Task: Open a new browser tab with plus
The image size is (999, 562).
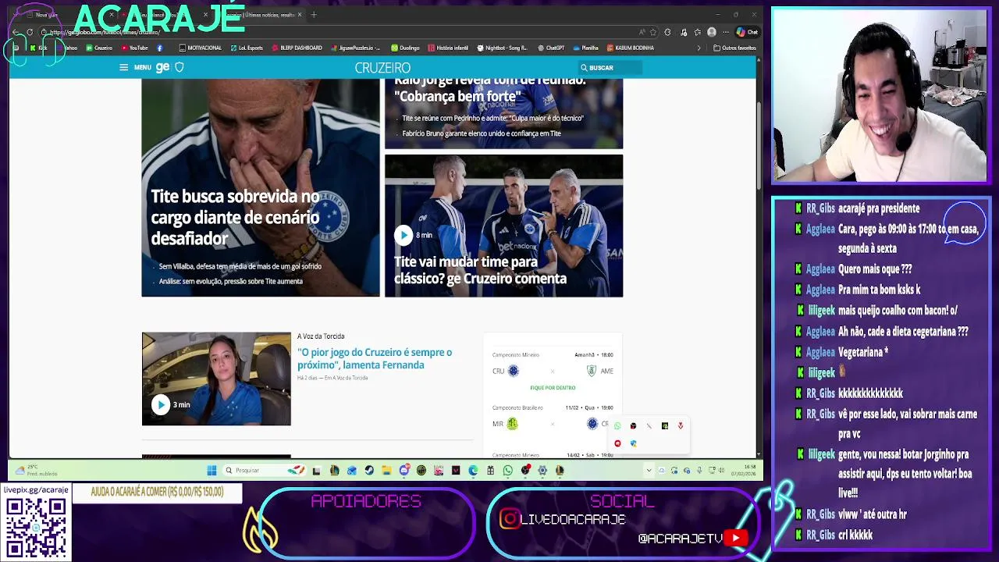Action: point(314,15)
